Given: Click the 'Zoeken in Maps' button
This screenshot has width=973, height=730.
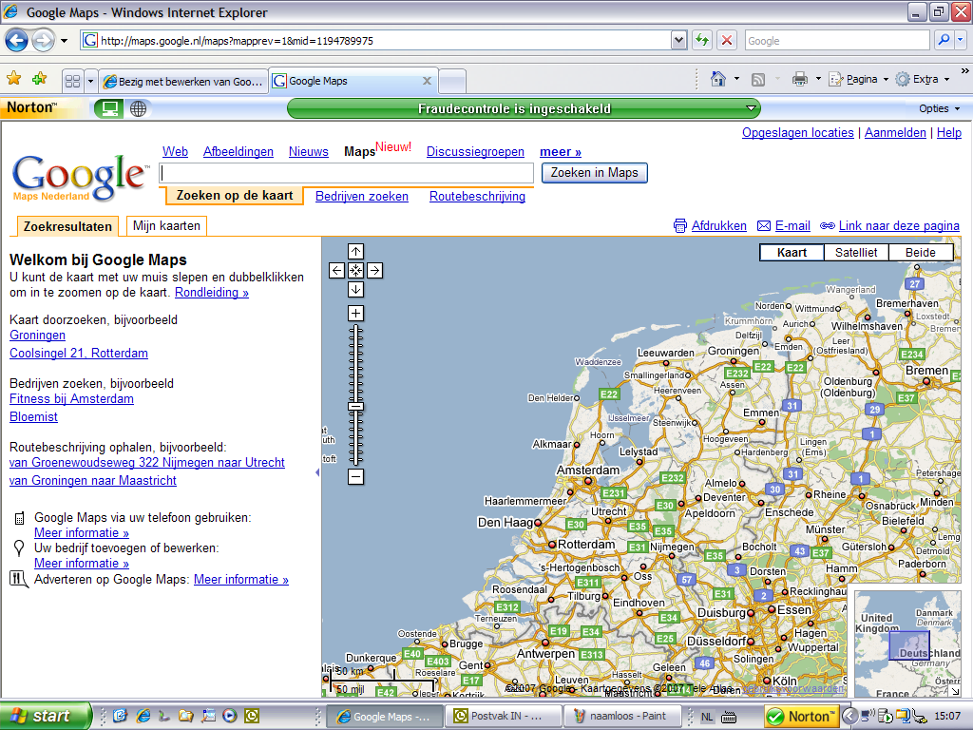Looking at the screenshot, I should 595,173.
